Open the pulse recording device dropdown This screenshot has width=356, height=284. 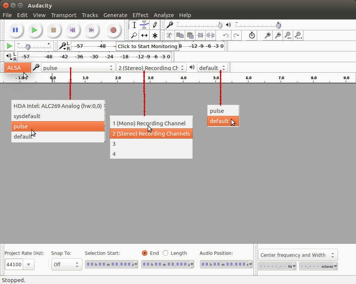pyautogui.click(x=78, y=68)
